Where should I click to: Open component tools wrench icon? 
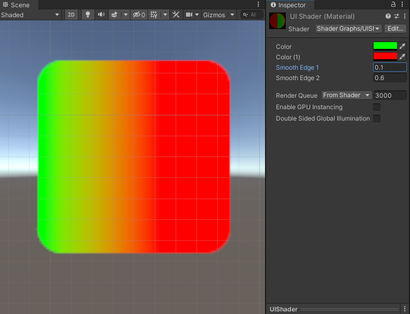[176, 15]
